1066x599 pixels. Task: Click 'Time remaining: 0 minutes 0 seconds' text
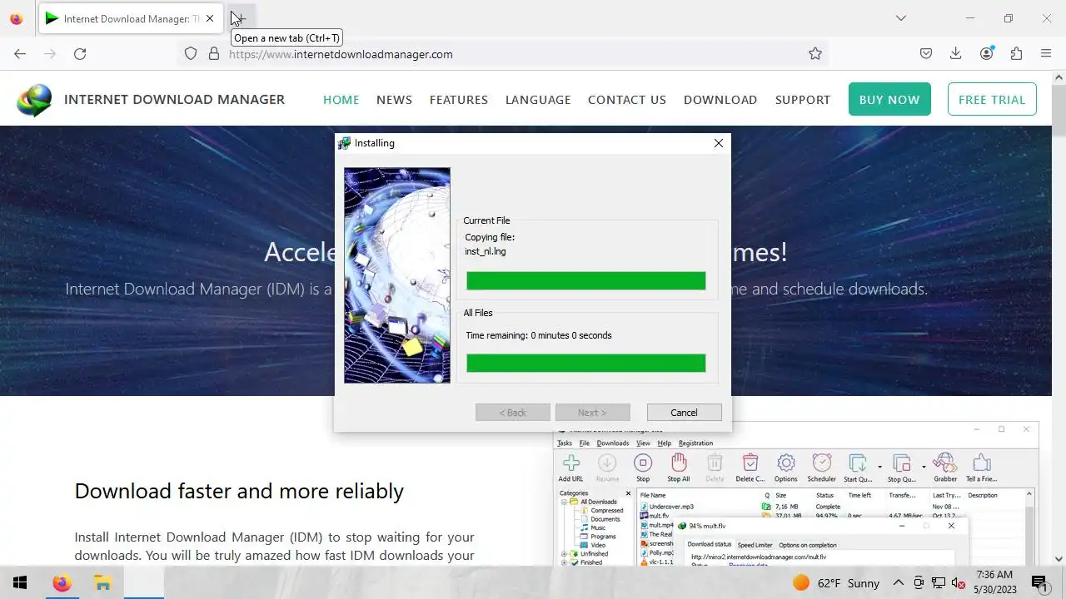[x=539, y=335]
